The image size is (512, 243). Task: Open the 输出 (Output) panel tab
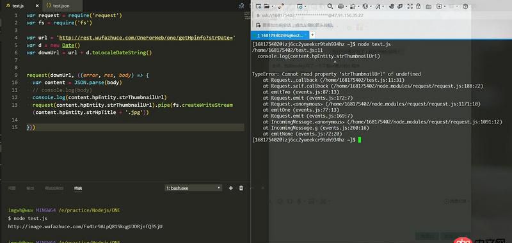30,188
